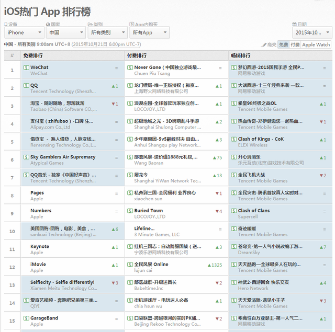Open the 借贷宝 app link
The height and width of the screenshot is (332, 335).
coord(63,139)
